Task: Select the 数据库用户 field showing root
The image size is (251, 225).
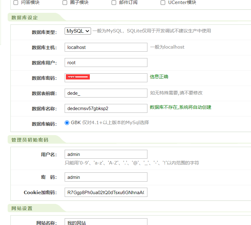Action: pos(106,62)
